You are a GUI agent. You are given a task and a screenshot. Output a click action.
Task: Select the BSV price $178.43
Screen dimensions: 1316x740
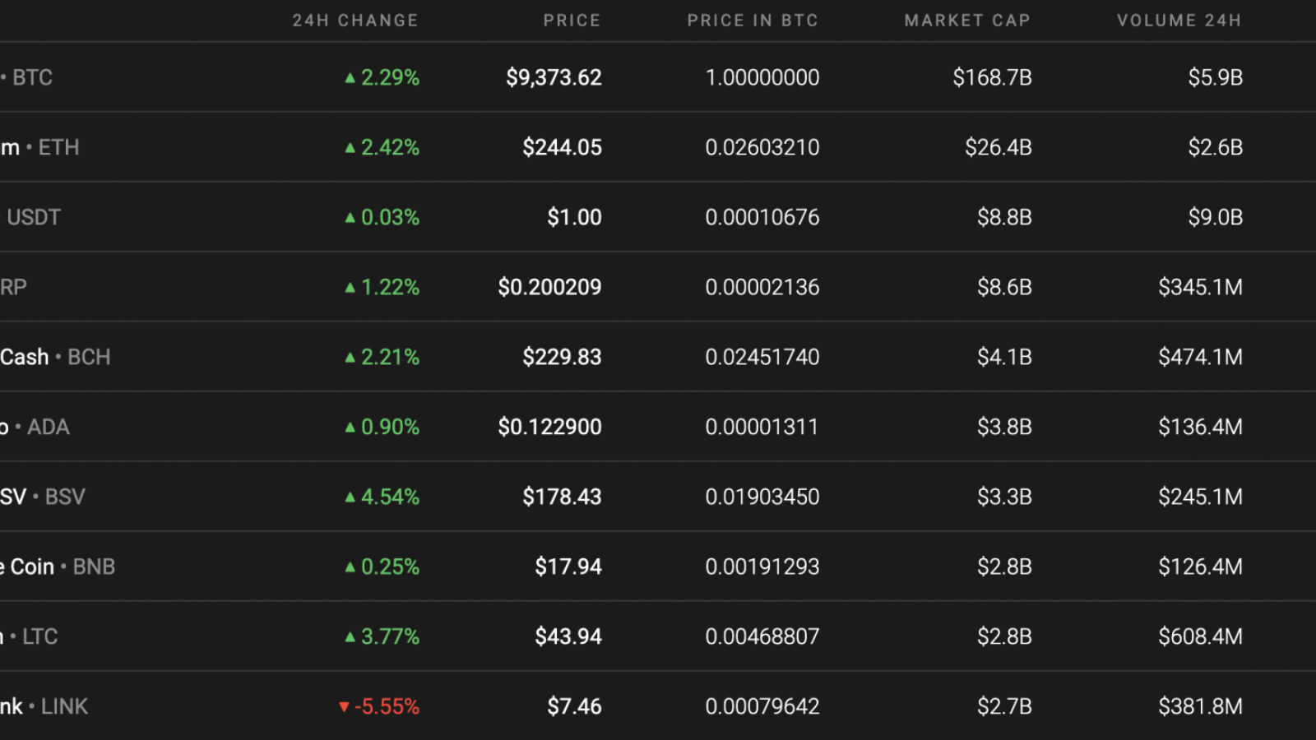point(563,497)
